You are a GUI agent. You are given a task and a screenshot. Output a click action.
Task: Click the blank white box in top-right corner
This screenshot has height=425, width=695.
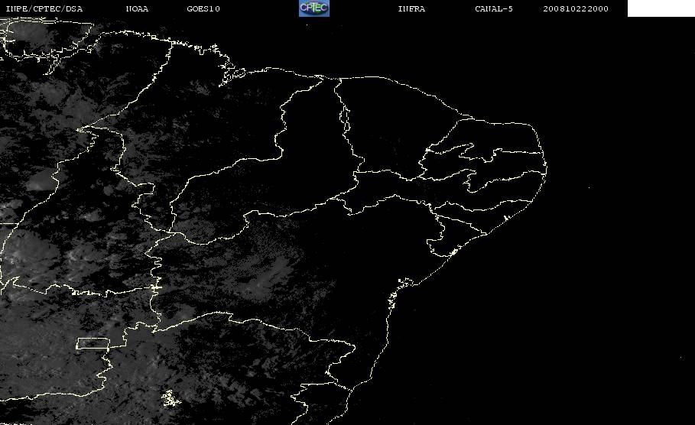pyautogui.click(x=661, y=8)
